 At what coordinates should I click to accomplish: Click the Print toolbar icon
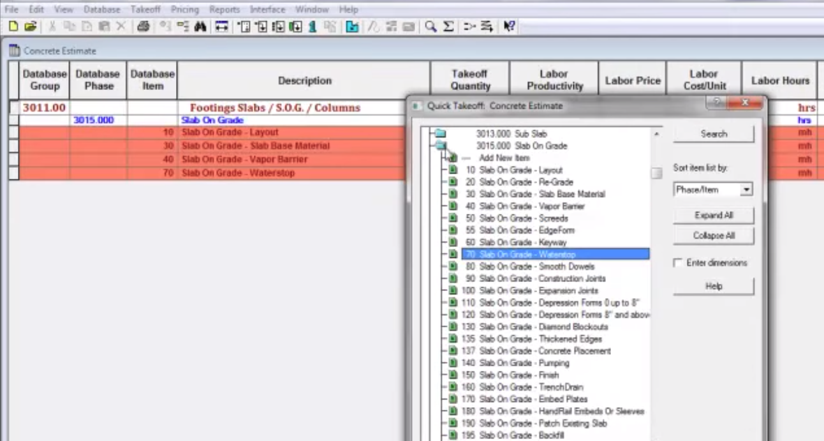[x=143, y=27]
